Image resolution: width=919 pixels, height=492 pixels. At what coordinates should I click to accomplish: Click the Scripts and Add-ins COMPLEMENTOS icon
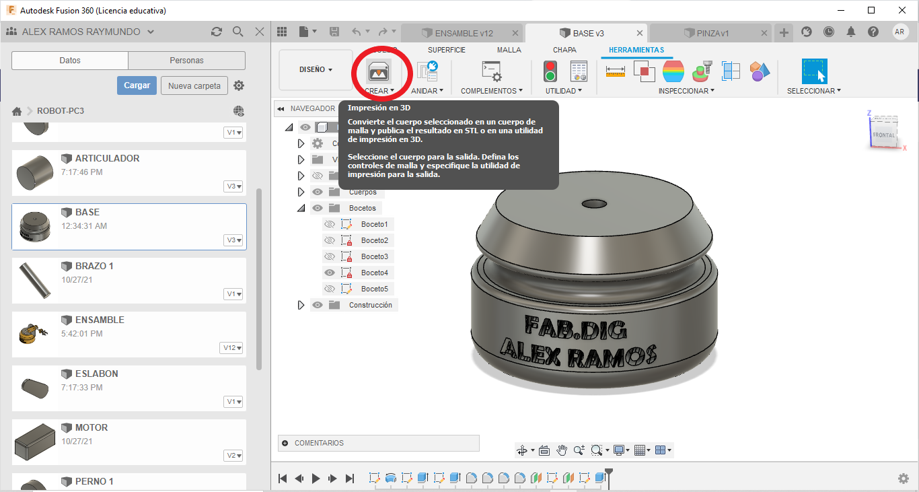click(x=491, y=71)
